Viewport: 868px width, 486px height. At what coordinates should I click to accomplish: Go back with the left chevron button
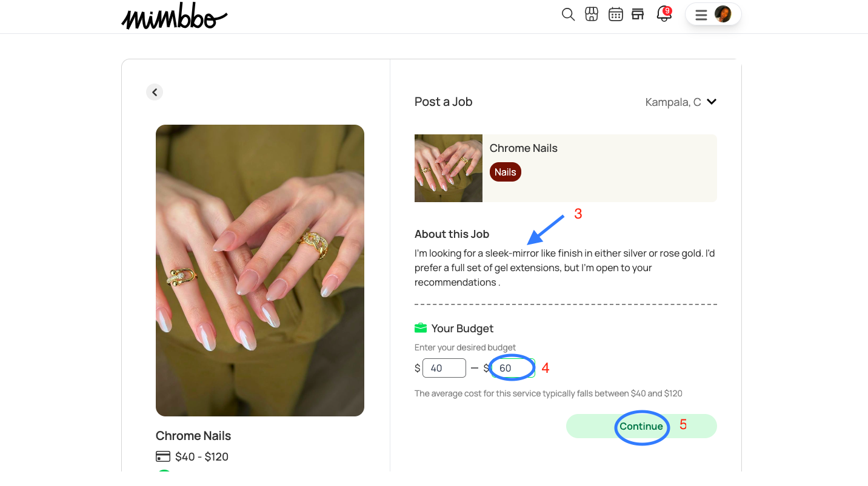pyautogui.click(x=155, y=92)
